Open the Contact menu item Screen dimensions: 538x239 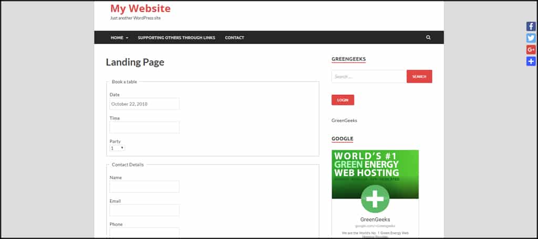(234, 38)
